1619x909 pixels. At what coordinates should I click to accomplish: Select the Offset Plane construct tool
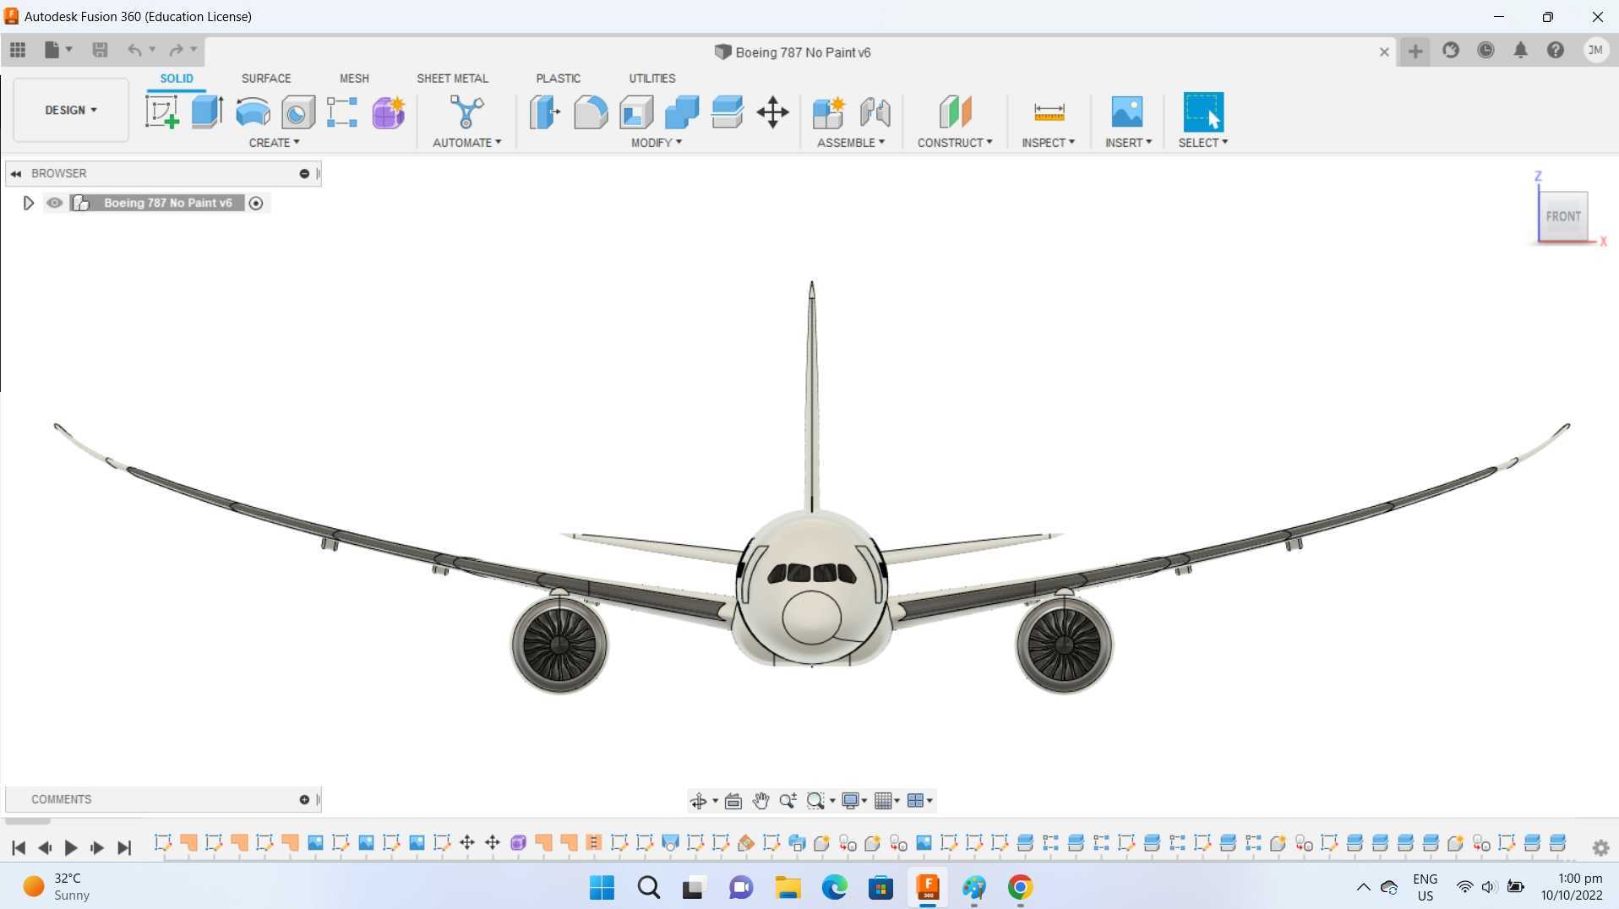coord(955,112)
